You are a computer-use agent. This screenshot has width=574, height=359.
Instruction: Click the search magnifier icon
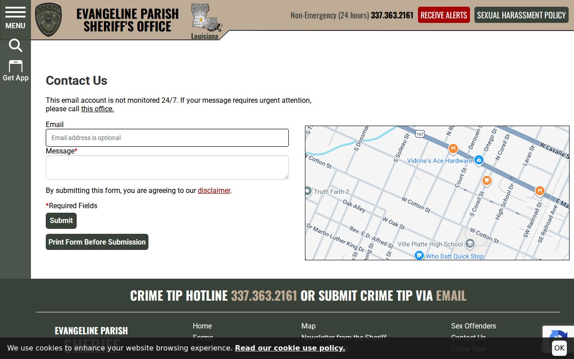[15, 45]
